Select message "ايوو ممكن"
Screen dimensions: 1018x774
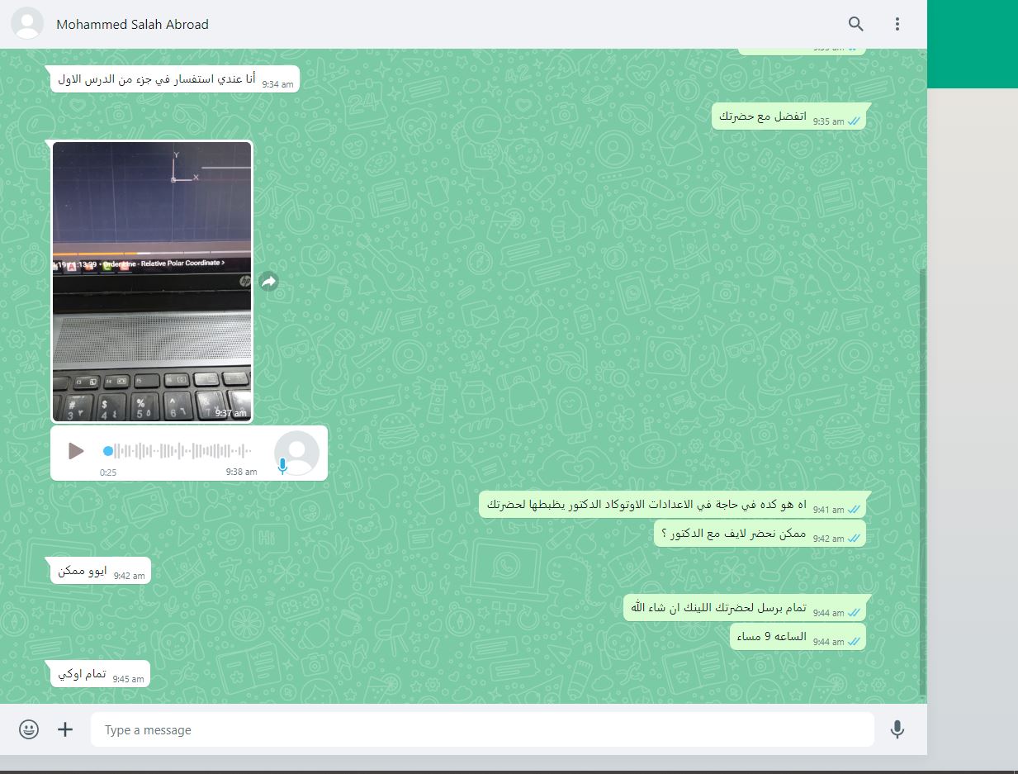pos(101,571)
